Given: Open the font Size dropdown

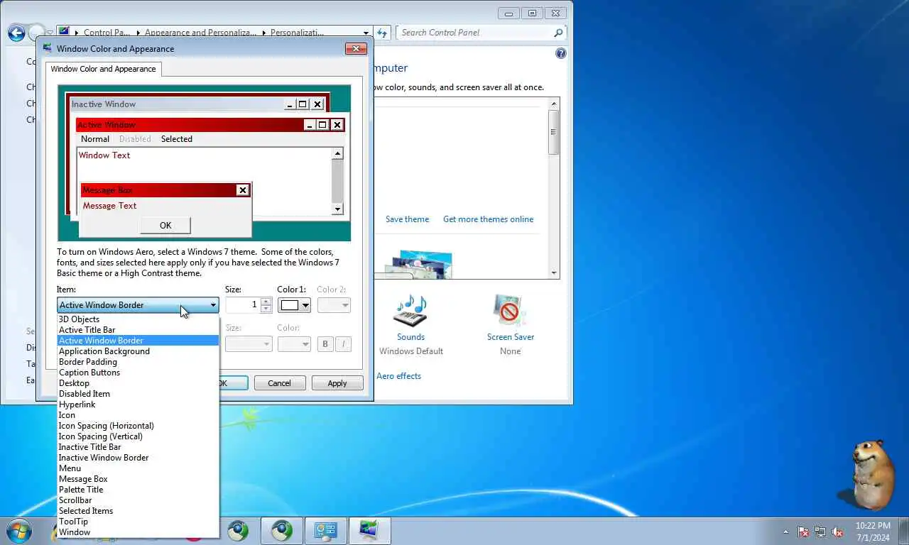Looking at the screenshot, I should [x=249, y=344].
